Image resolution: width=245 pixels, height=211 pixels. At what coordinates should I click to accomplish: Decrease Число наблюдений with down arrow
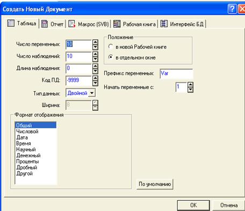pyautogui.click(x=95, y=59)
